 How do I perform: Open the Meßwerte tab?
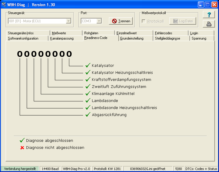click(x=59, y=33)
